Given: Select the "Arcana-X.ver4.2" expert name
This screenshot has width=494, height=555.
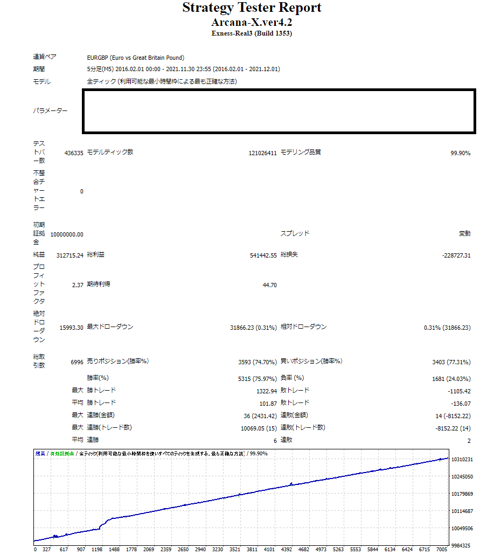Looking at the screenshot, I should pos(252,22).
